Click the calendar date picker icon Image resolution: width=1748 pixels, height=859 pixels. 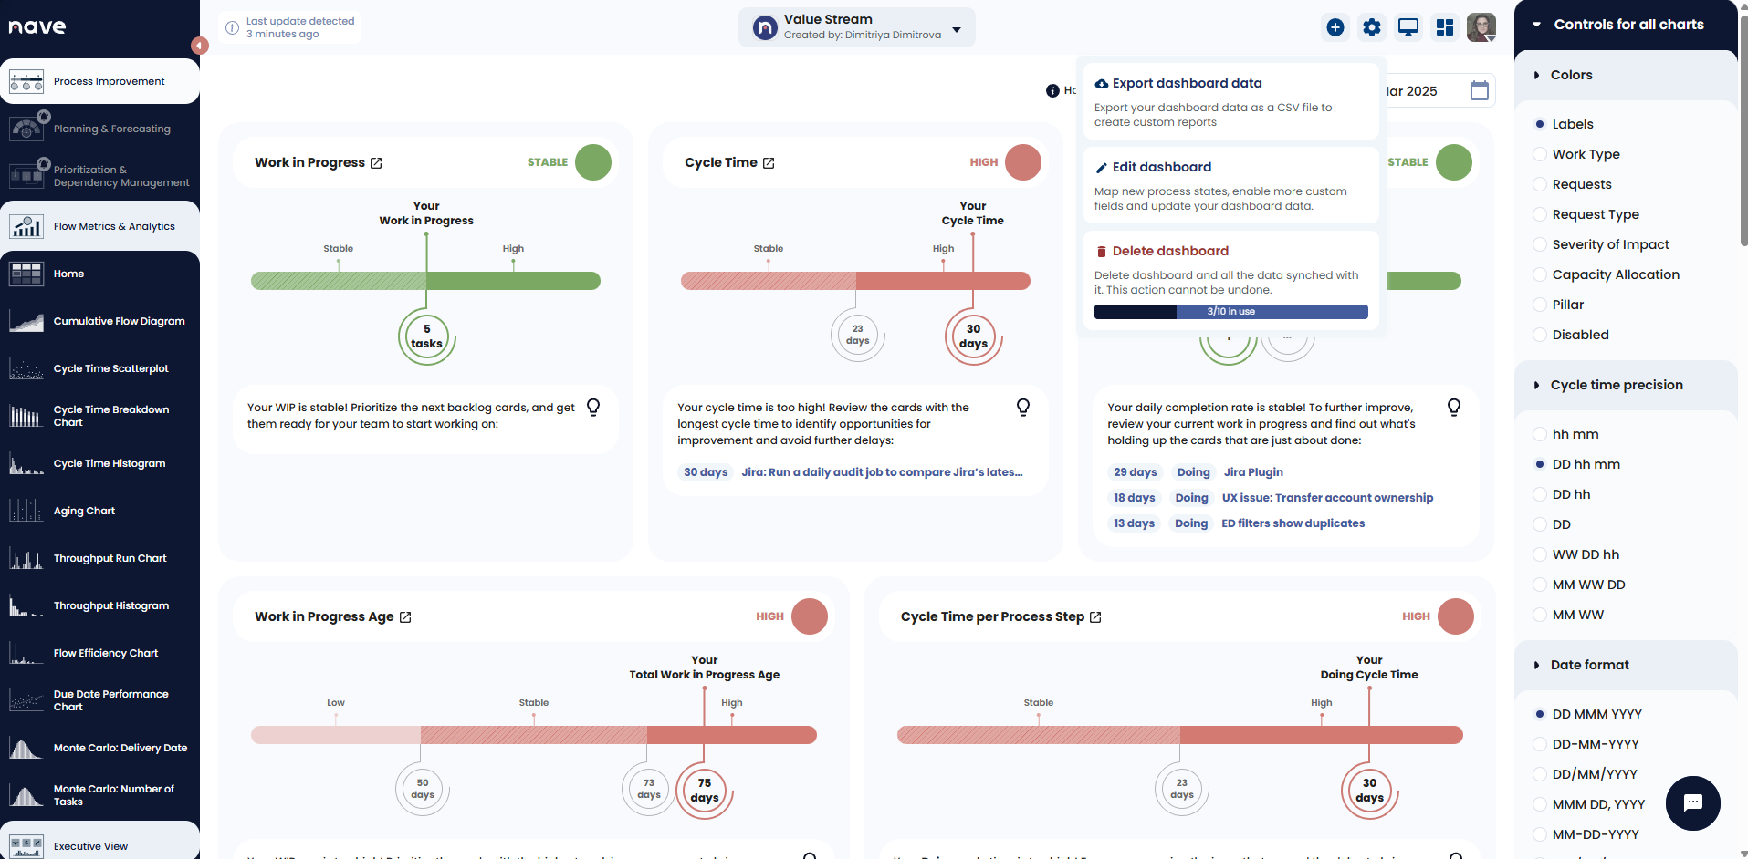click(1479, 91)
